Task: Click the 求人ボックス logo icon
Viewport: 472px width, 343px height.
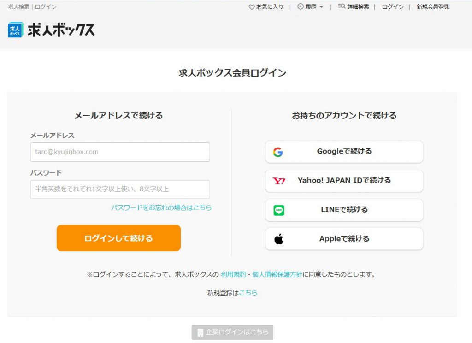Action: click(15, 30)
